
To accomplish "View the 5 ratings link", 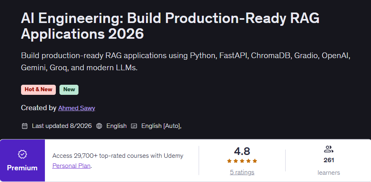I will [x=242, y=172].
